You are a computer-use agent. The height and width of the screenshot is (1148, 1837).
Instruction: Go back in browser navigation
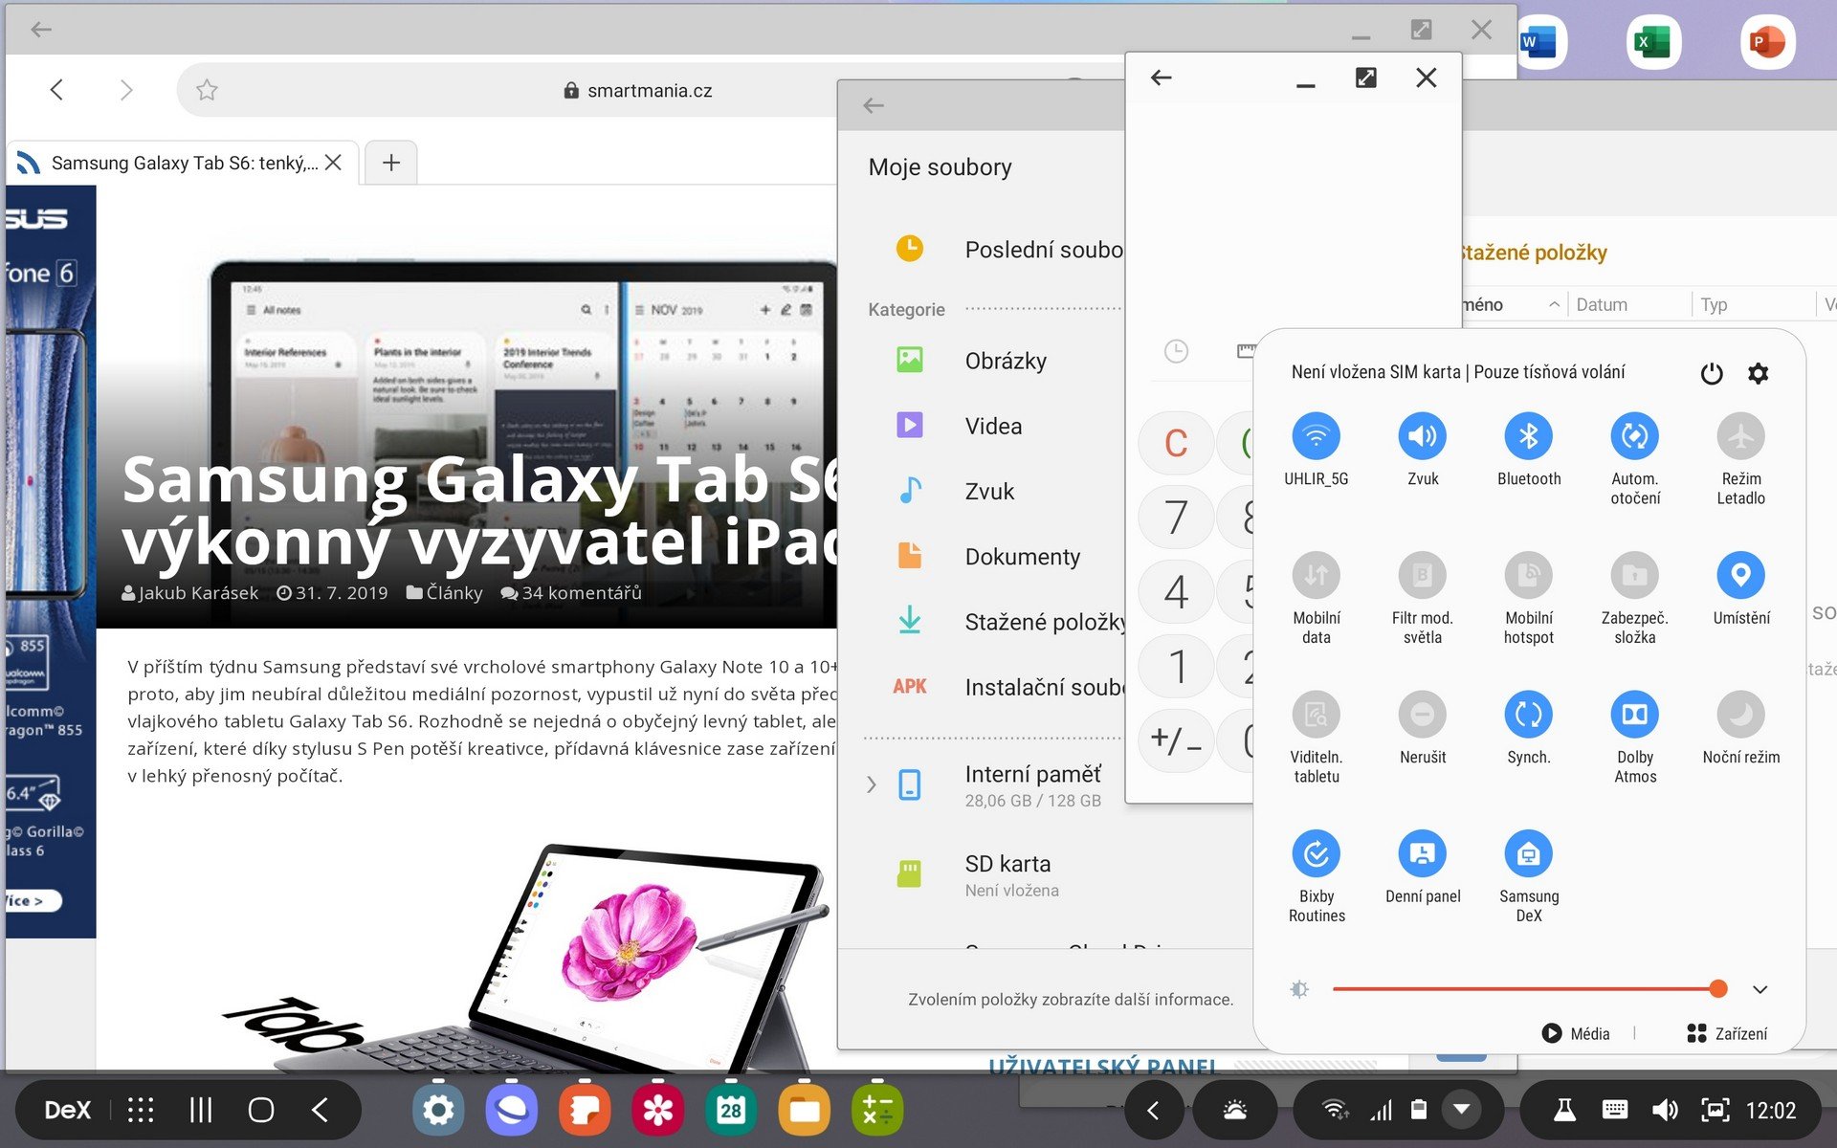[56, 90]
